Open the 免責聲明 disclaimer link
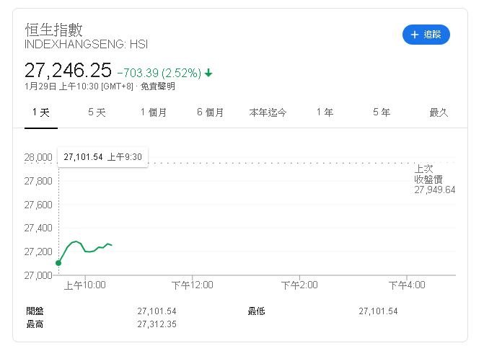Viewport: 484px width, 356px height. (x=158, y=86)
